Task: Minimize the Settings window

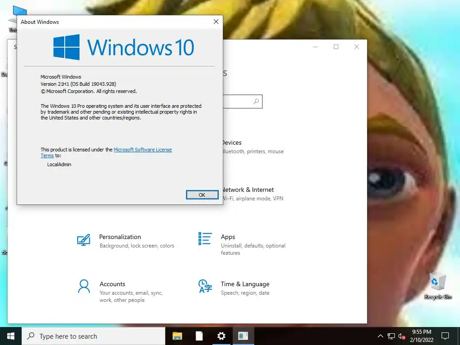Action: (x=315, y=47)
